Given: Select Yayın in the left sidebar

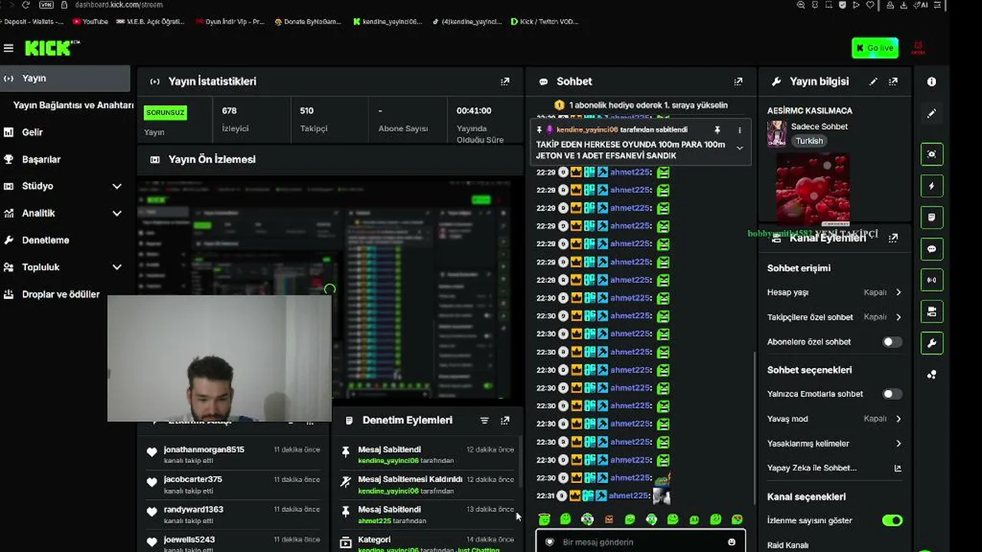Looking at the screenshot, I should (65, 78).
